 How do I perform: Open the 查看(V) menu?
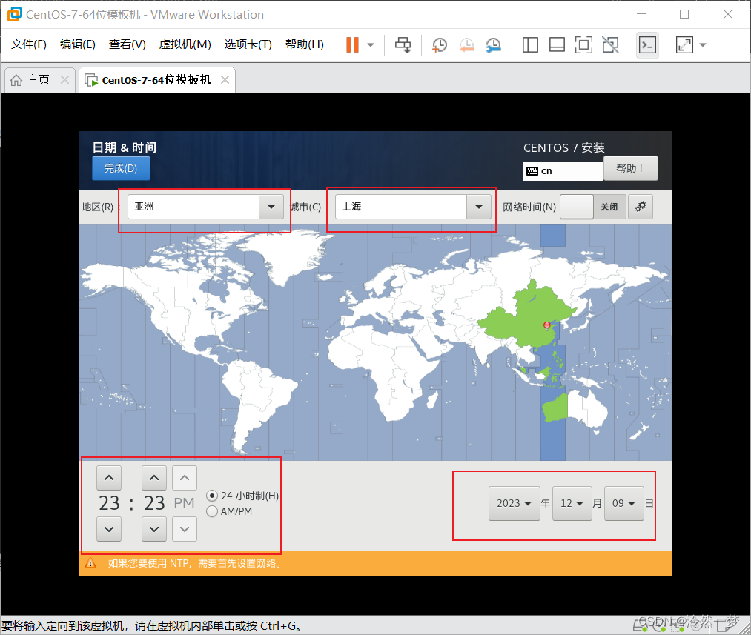click(127, 44)
